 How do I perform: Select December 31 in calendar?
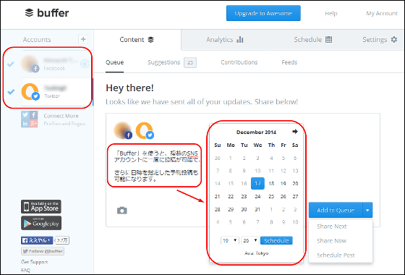click(x=257, y=209)
